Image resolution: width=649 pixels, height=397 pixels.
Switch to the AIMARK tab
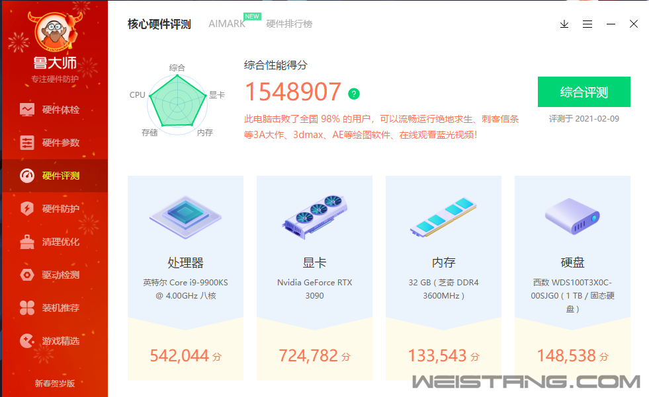pos(227,24)
